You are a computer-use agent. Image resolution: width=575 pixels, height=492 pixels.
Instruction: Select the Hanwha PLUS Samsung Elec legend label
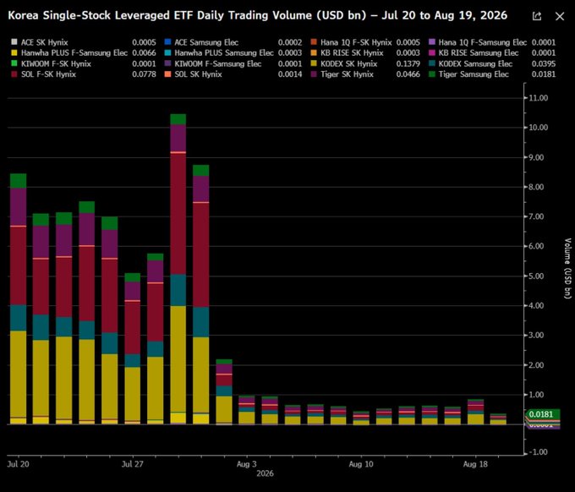pyautogui.click(x=224, y=52)
